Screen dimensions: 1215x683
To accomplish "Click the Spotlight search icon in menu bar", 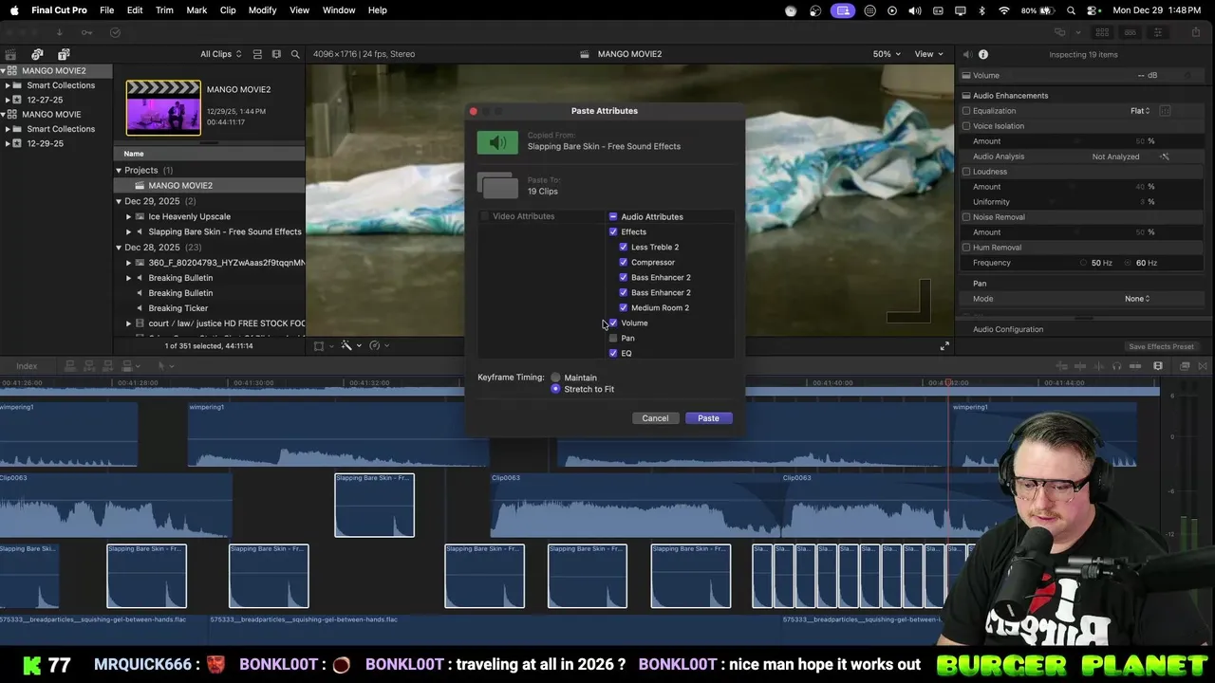I will [x=1071, y=10].
